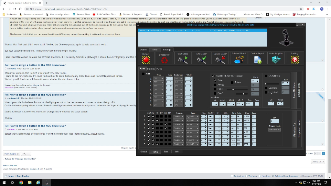Start calibration with Start Calibr icon
Image resolution: width=331 pixels, height=186 pixels.
pyautogui.click(x=183, y=60)
